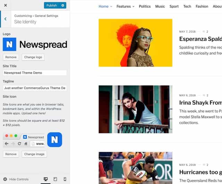Focus the Site Title input field
This screenshot has width=222, height=184.
(x=35, y=73)
